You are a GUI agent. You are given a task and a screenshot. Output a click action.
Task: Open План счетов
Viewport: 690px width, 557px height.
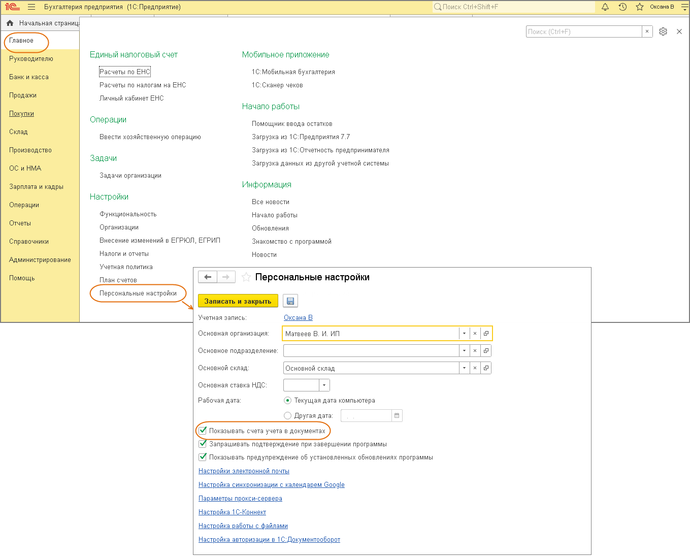[118, 280]
